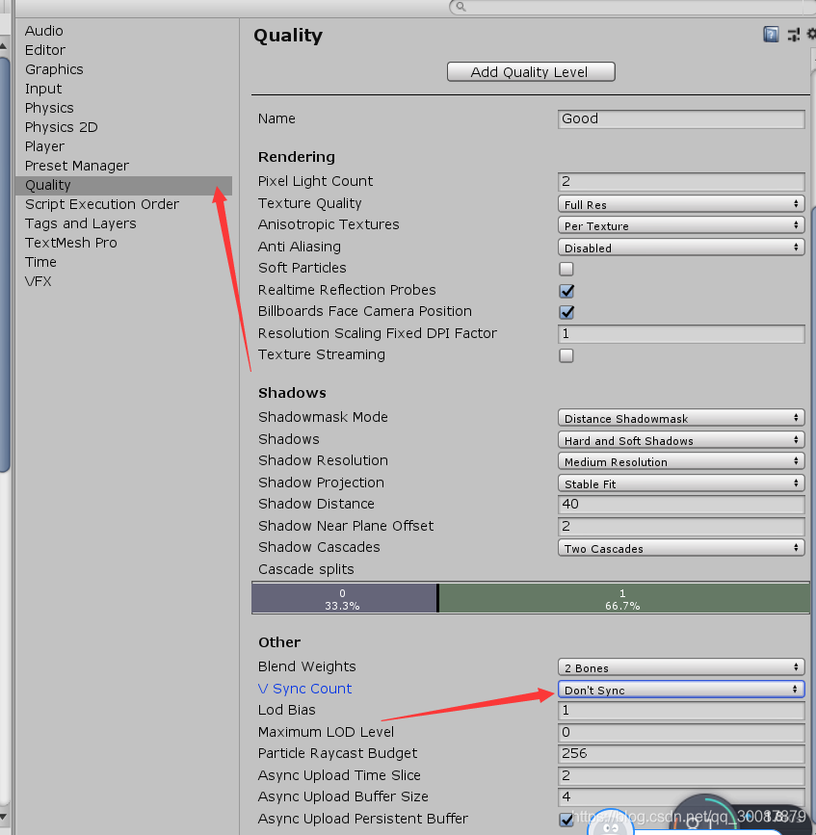
Task: Click Add Quality Level button
Action: tap(531, 72)
